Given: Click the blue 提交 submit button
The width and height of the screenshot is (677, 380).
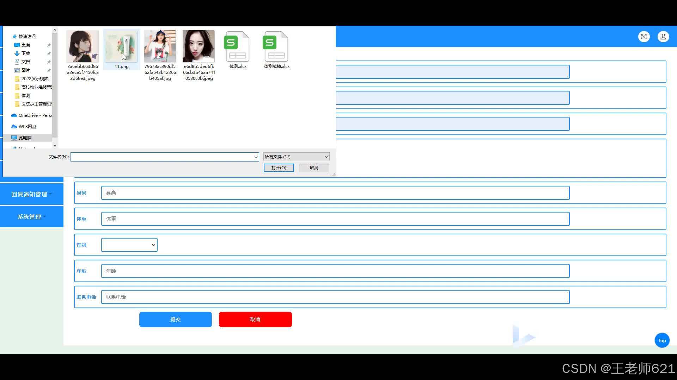Looking at the screenshot, I should [175, 319].
